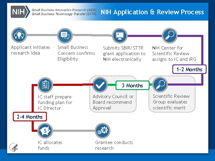The image size is (215, 161).
Task: Click the 3 Months label box
Action: 133,86
